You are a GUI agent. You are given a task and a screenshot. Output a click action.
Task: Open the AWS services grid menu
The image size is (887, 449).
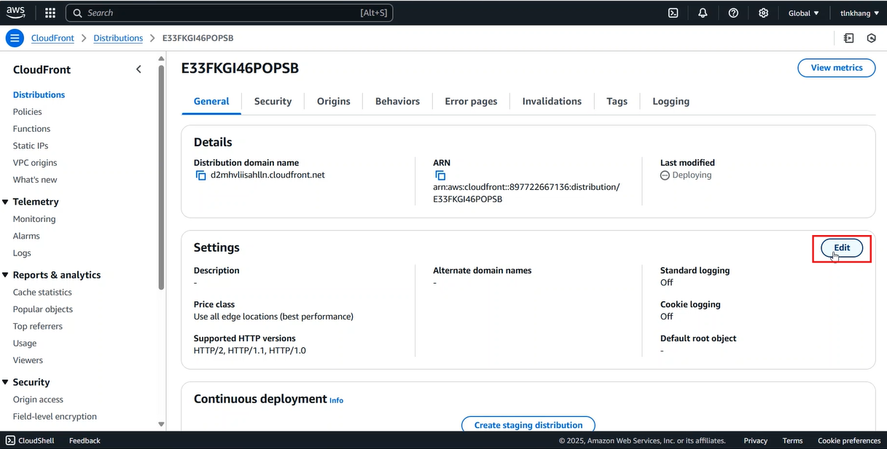pyautogui.click(x=50, y=12)
